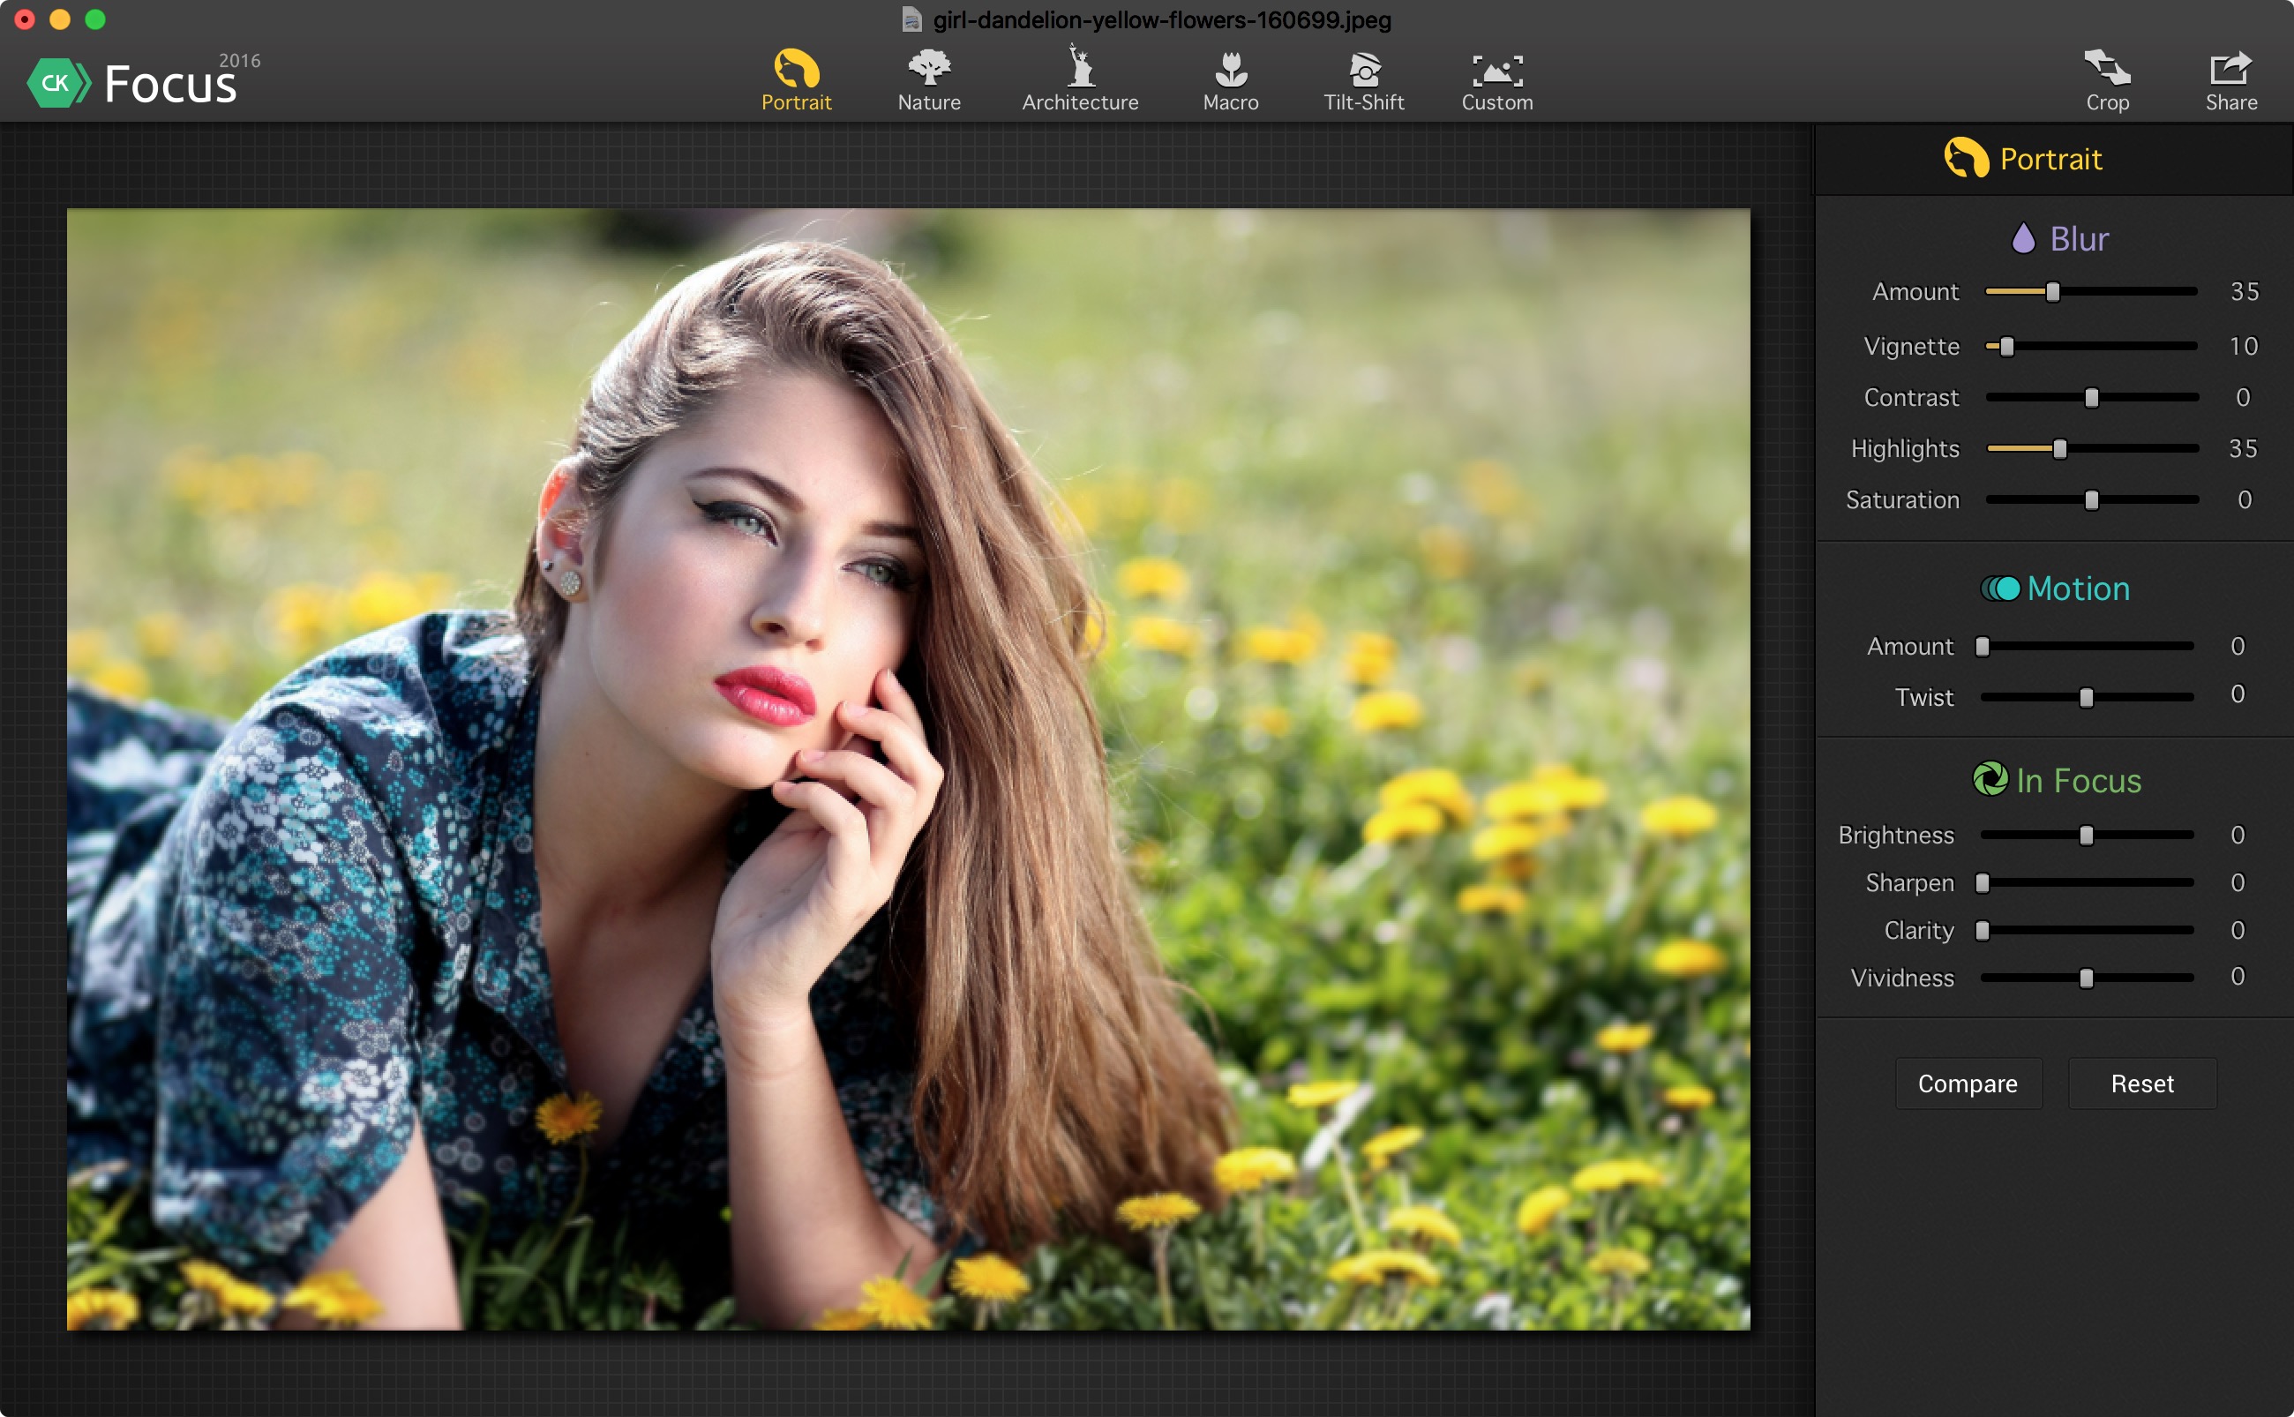2294x1417 pixels.
Task: Click the file name in the title bar
Action: pyautogui.click(x=1160, y=19)
